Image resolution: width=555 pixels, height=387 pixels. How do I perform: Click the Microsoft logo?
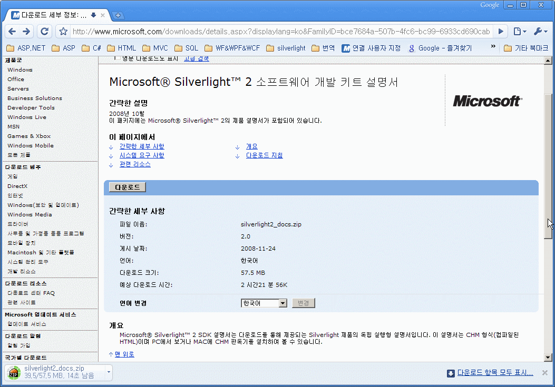tap(488, 101)
